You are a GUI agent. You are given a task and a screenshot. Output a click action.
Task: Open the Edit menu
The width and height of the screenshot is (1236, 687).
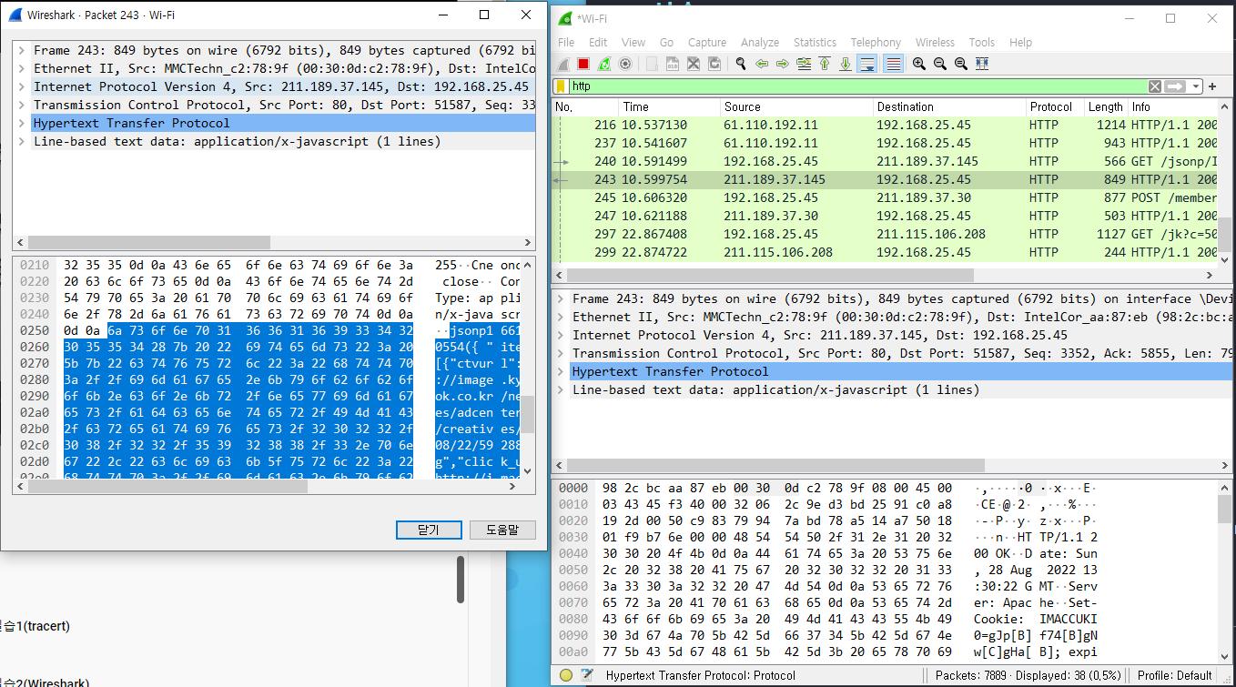point(598,42)
